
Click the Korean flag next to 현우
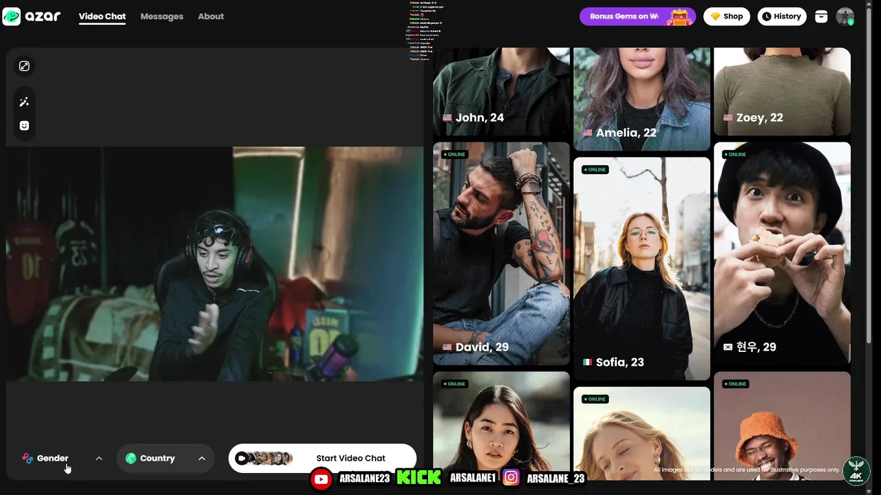[728, 347]
